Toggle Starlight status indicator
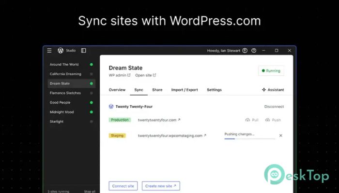This screenshot has height=193, width=339. (91, 122)
